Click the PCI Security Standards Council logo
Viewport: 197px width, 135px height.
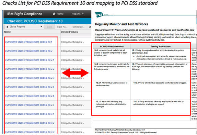[x=104, y=15]
